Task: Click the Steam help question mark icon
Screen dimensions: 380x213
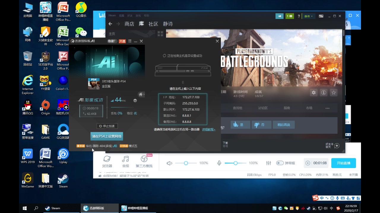Action: [x=299, y=16]
